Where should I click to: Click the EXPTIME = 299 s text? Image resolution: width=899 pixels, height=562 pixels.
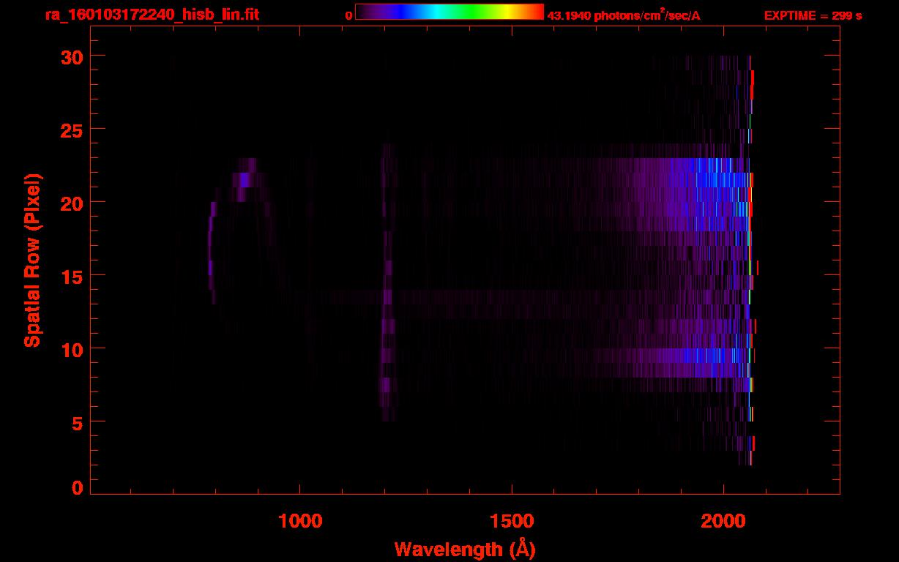[813, 15]
